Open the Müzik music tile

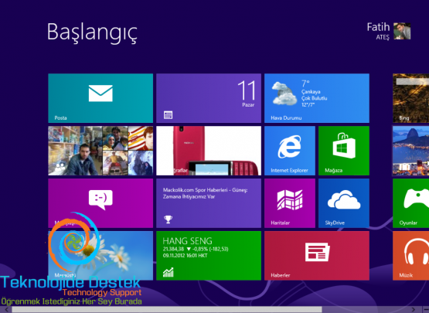pos(410,256)
